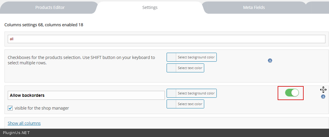Click text color swatch box for Allow backorders

[x=171, y=104]
